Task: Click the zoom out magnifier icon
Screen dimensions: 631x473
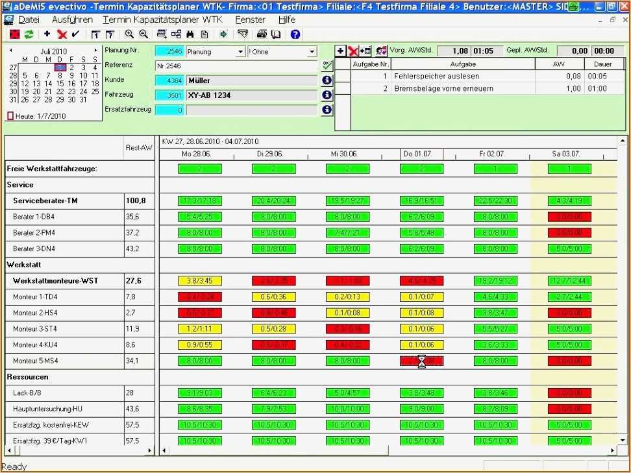Action: coord(143,34)
